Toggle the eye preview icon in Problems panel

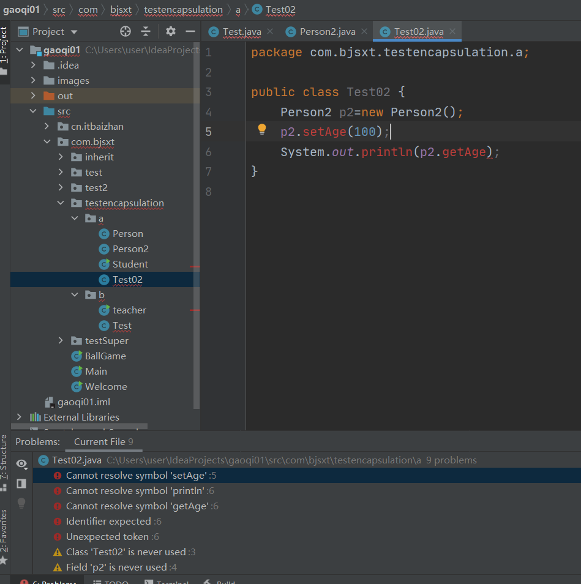click(21, 464)
